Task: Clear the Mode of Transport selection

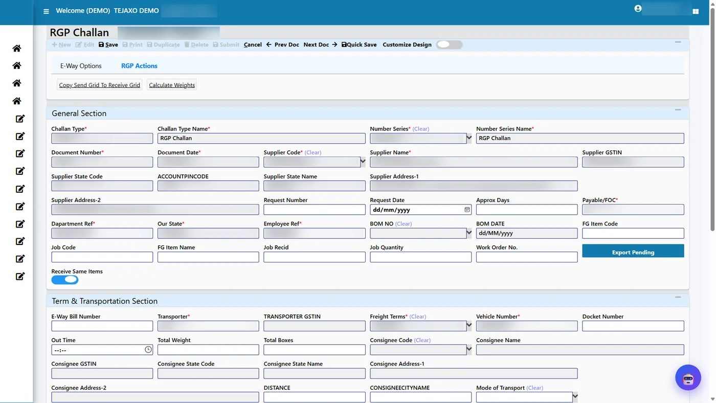Action: point(535,388)
